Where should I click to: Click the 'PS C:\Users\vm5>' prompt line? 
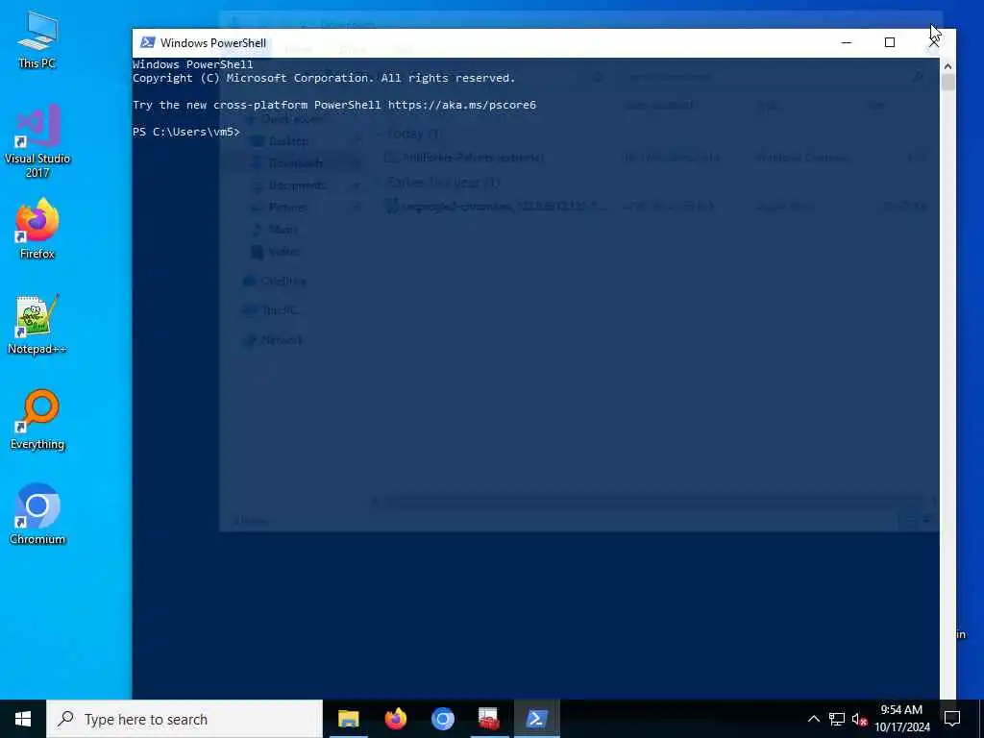(186, 132)
